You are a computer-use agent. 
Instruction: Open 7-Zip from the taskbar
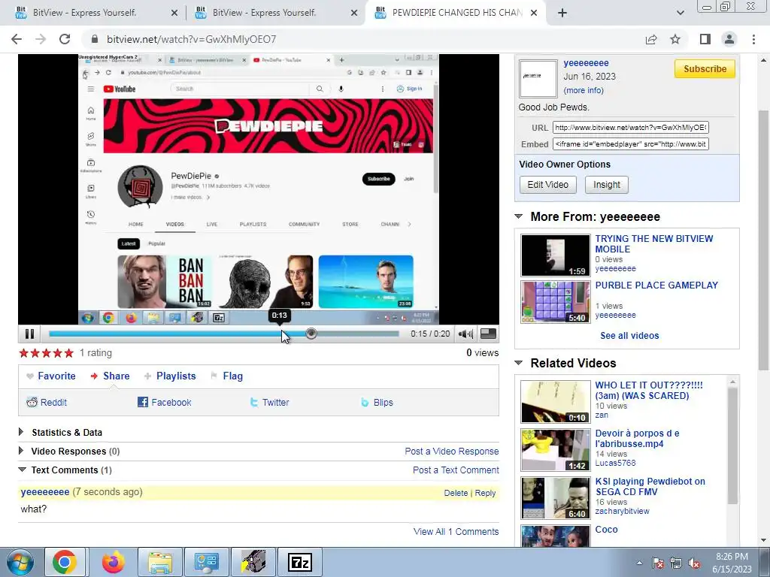299,562
